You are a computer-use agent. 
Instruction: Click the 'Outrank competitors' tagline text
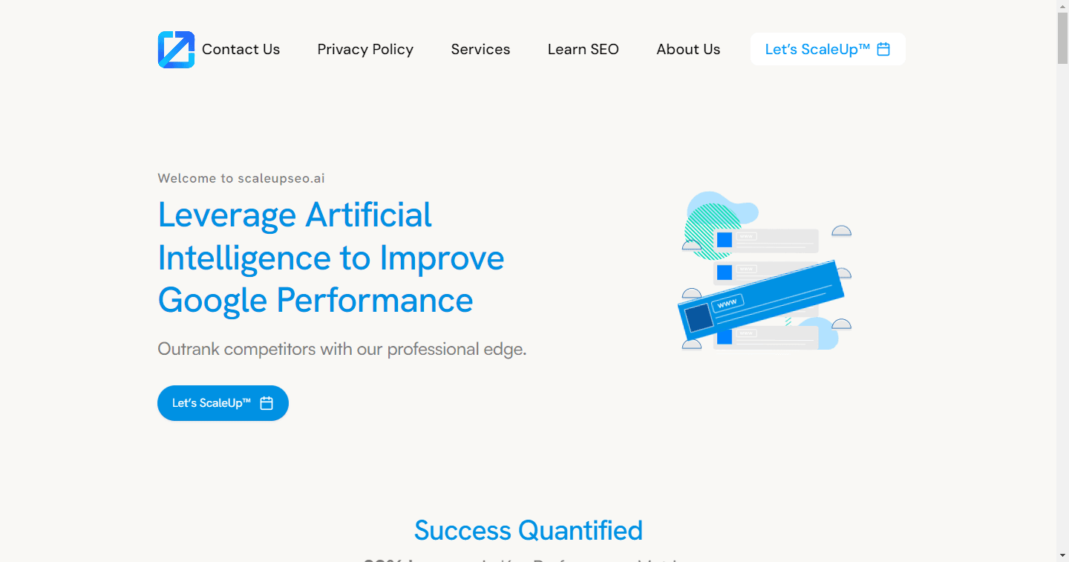(x=342, y=349)
